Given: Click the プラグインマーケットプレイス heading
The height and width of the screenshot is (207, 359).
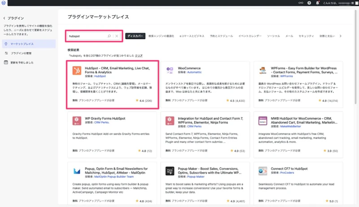Looking at the screenshot, I should coord(98,17).
